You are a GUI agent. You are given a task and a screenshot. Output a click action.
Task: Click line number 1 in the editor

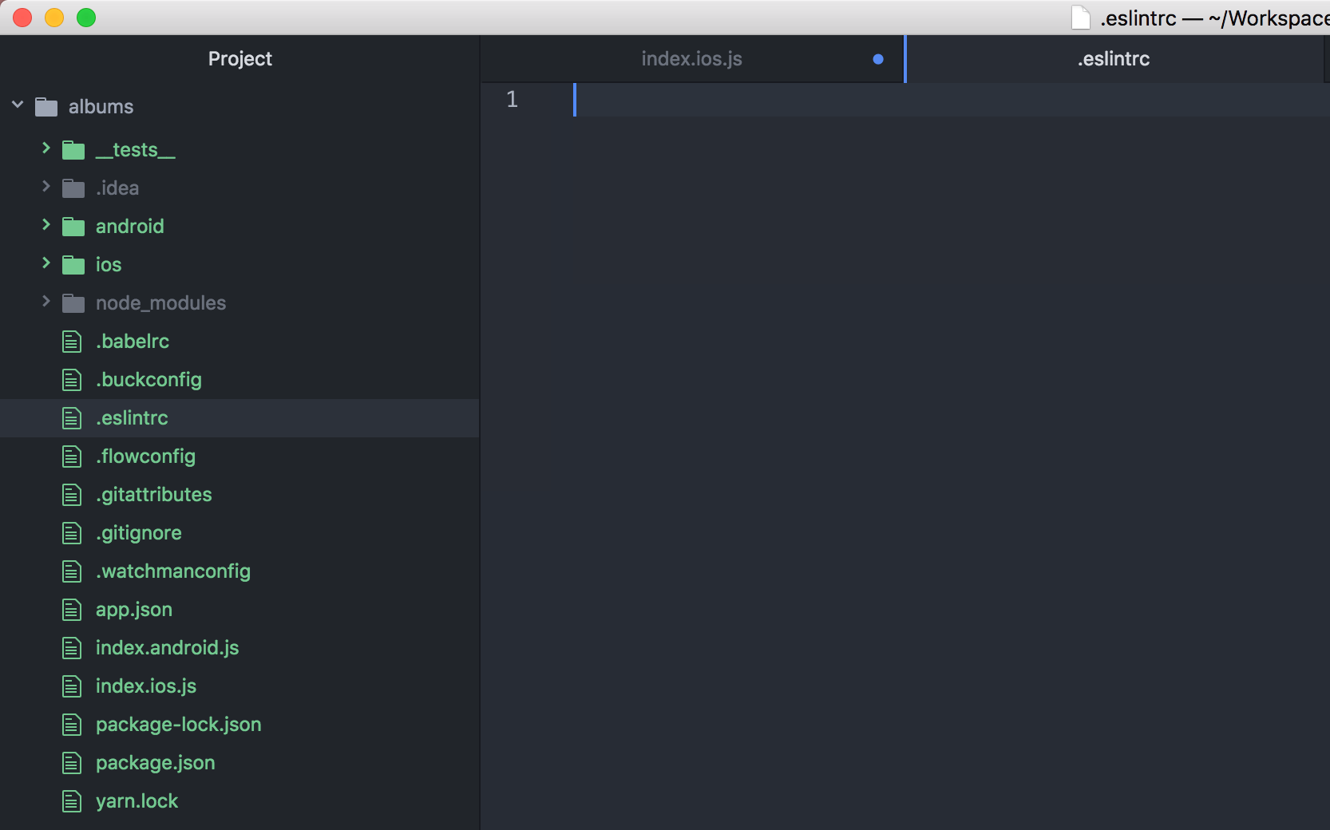[x=512, y=100]
